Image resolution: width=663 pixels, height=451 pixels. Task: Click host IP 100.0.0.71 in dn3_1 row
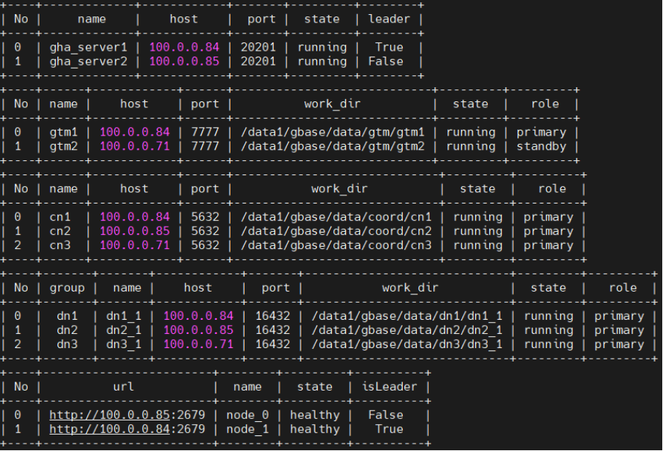198,344
